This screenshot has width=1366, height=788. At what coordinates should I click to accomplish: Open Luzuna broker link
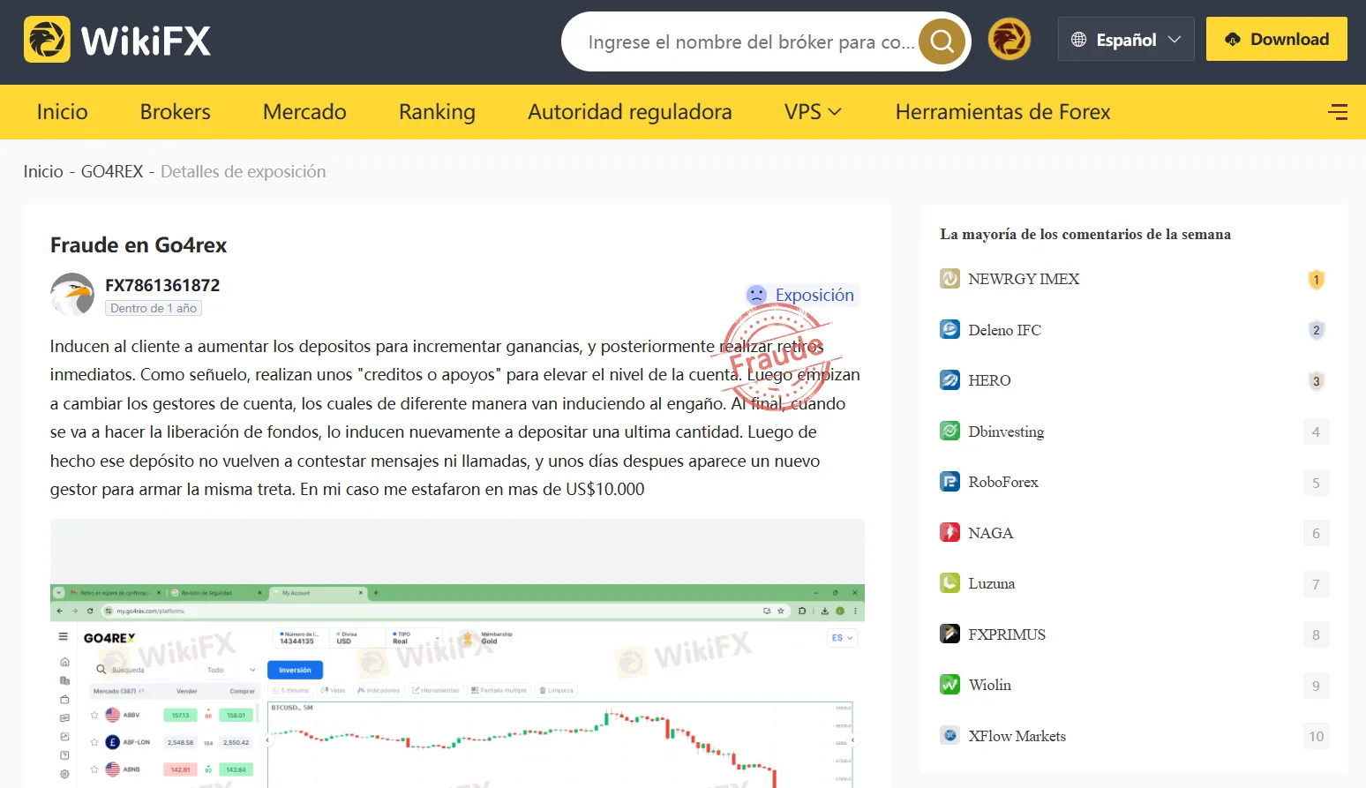click(x=991, y=583)
